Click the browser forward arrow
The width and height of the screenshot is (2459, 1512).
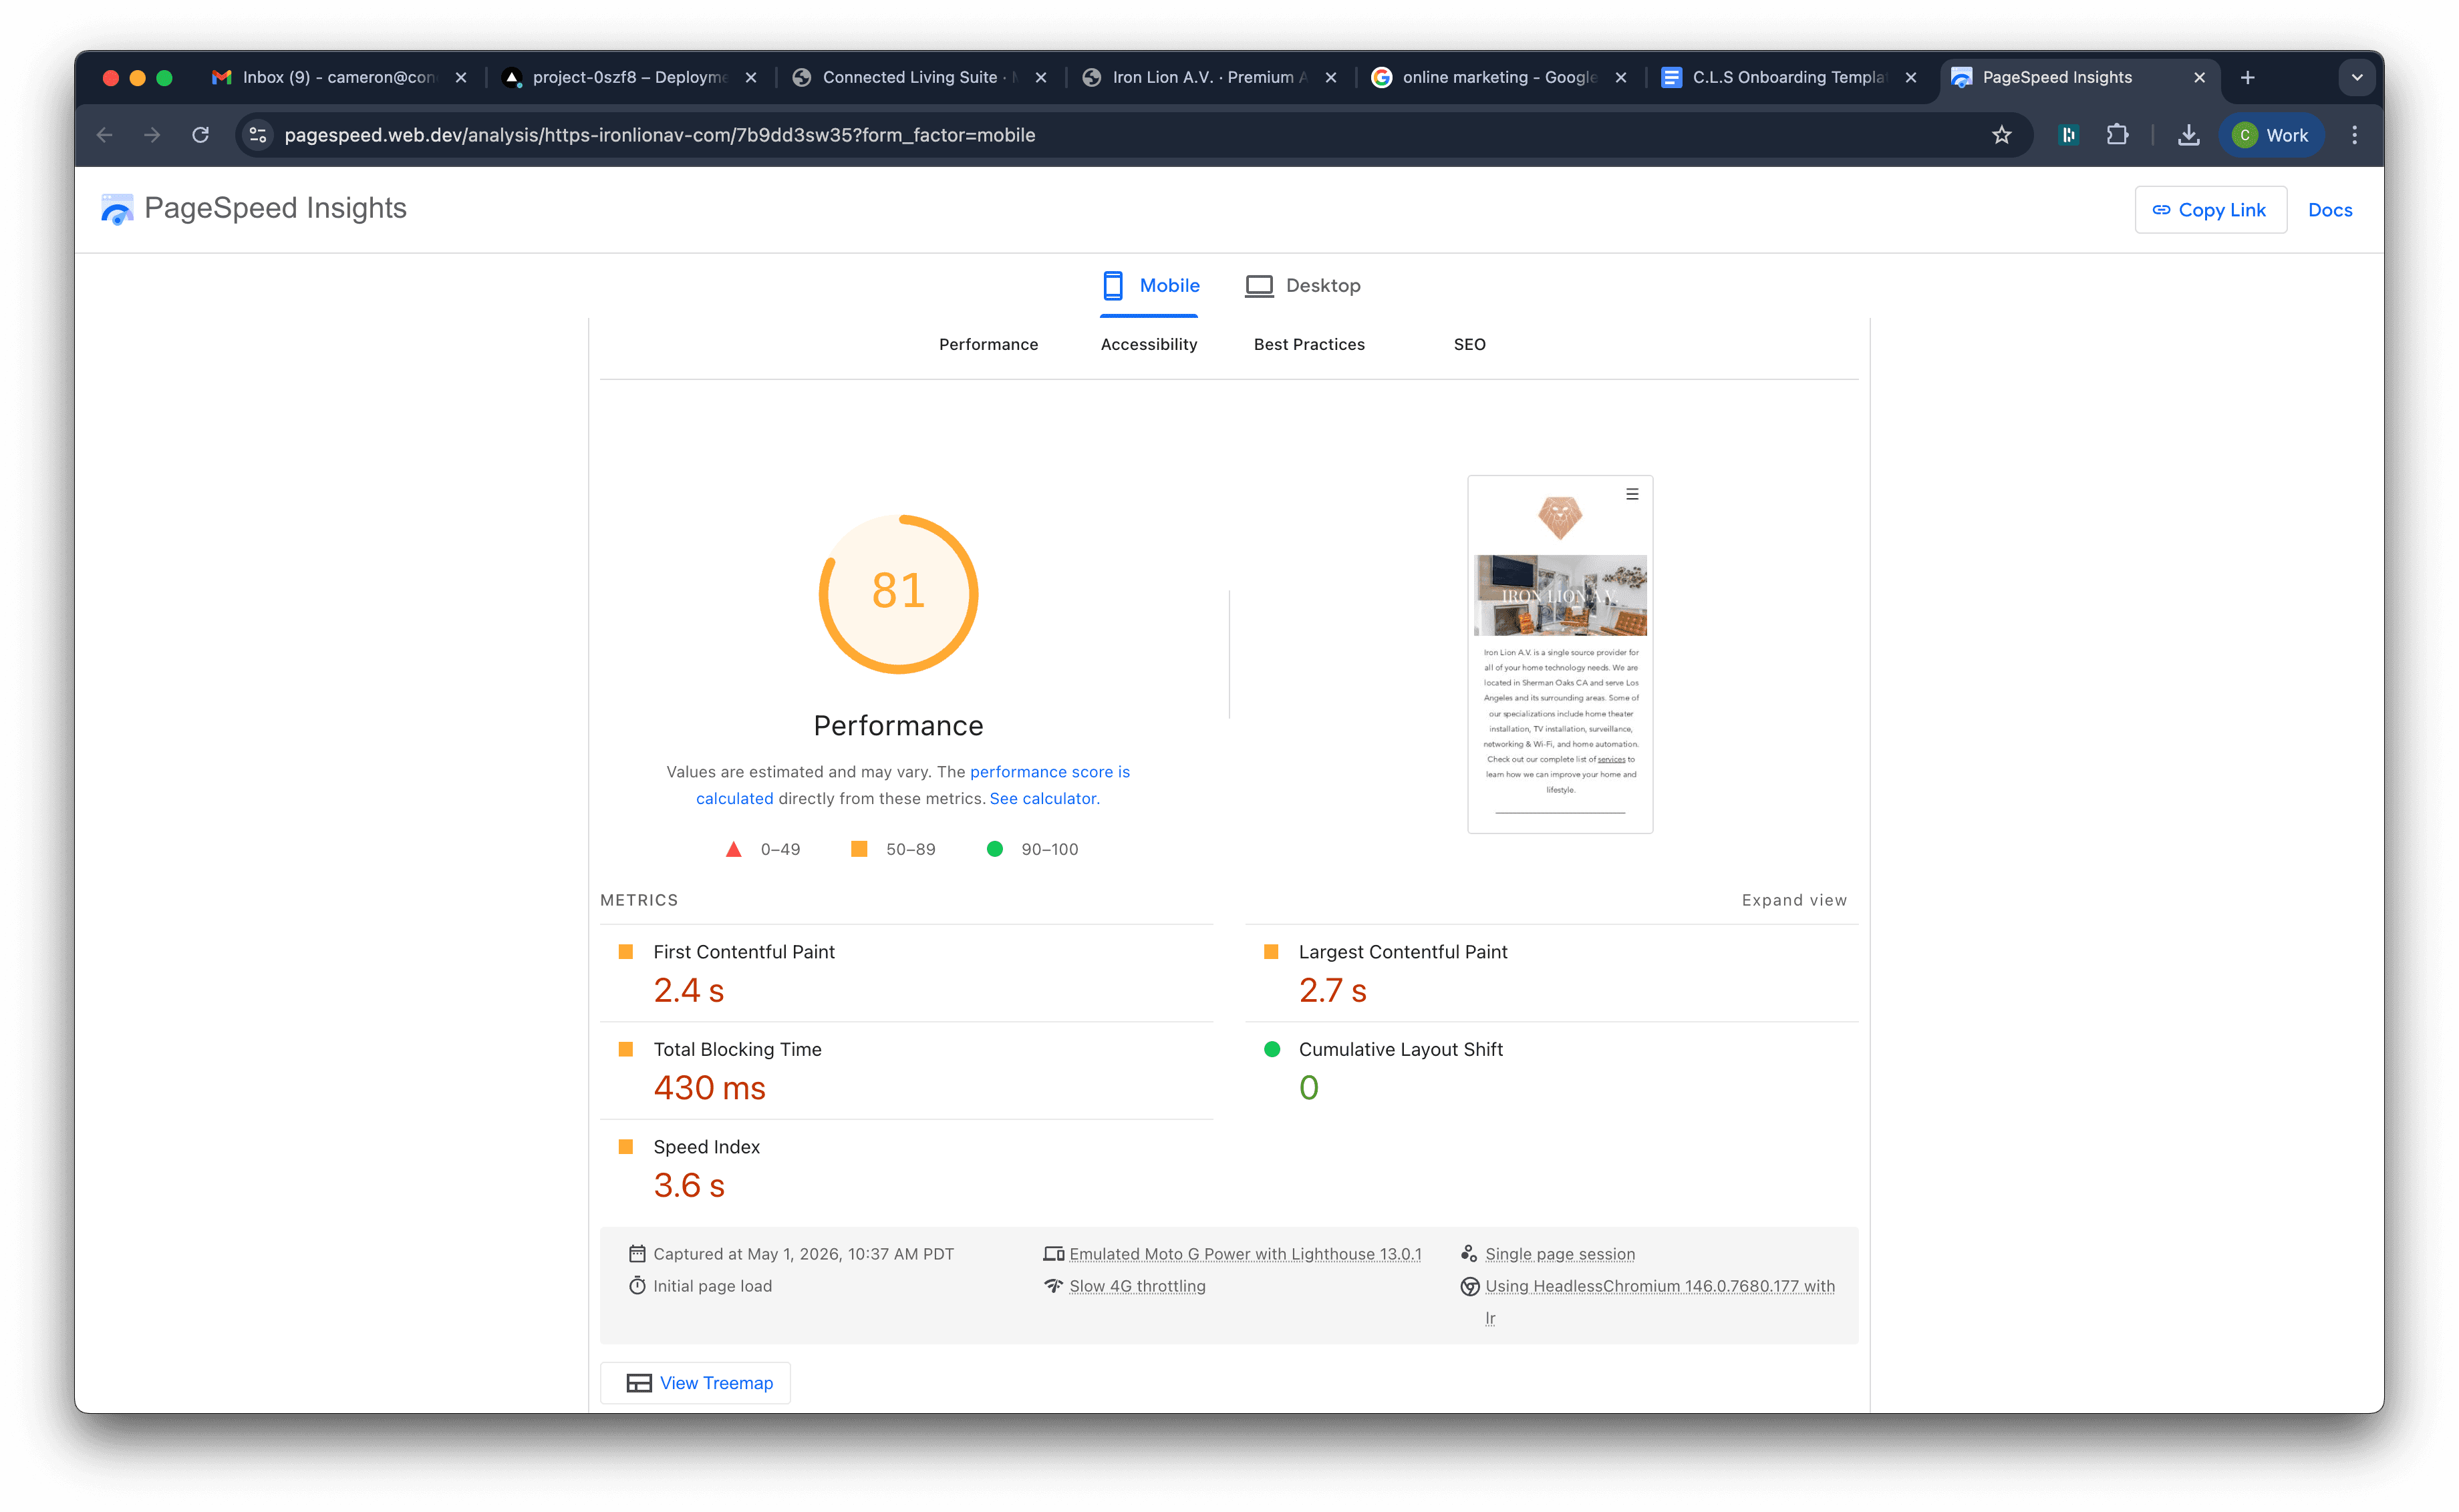point(152,135)
